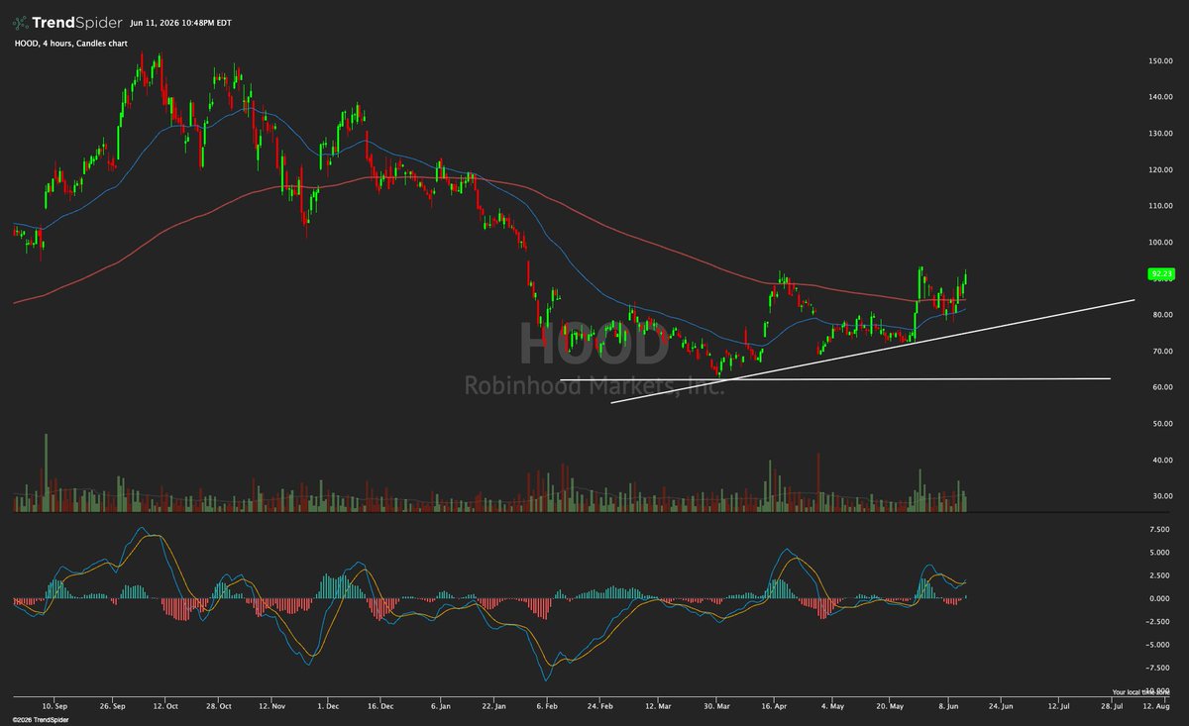
Task: Click the '28. Oct' date label
Action: pos(220,708)
